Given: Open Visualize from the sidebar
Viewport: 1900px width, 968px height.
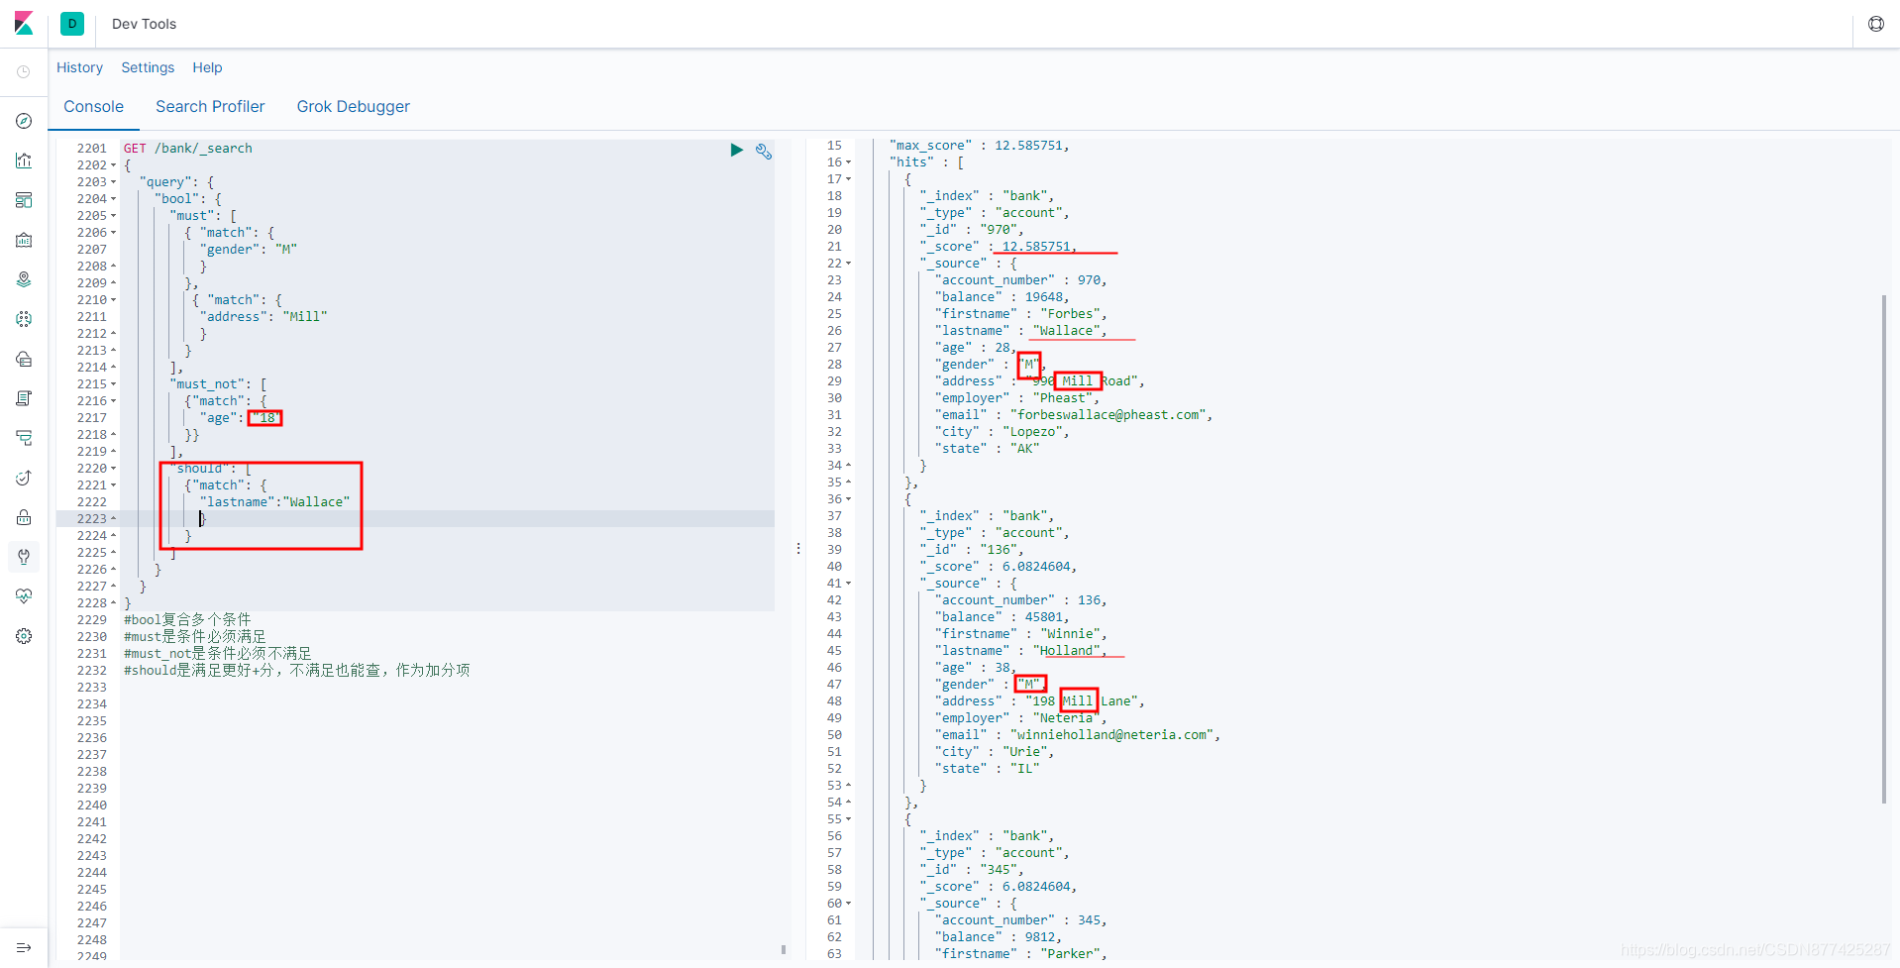Looking at the screenshot, I should click(x=24, y=161).
